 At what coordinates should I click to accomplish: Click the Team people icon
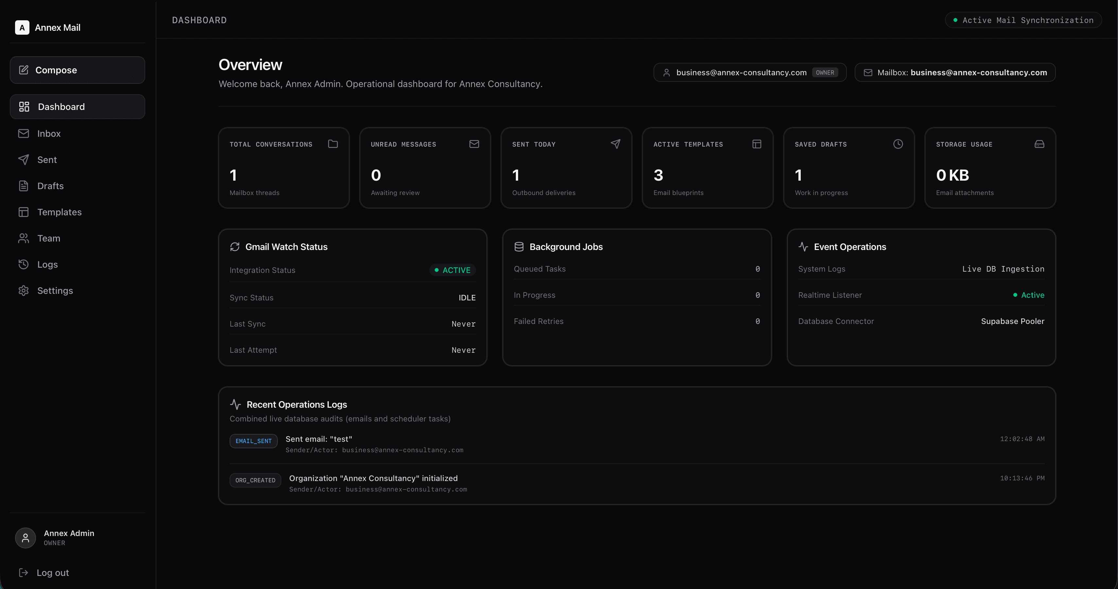(24, 238)
